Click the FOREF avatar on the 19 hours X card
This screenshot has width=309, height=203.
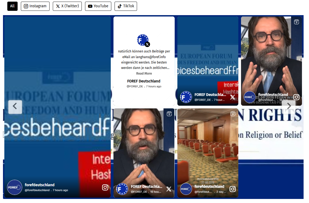122,189
